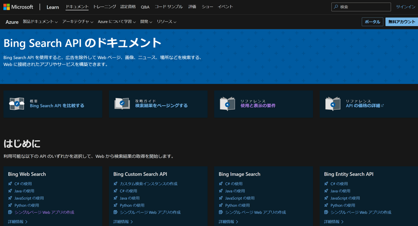The image size is (418, 226).
Task: Open the イベント menu item
Action: coord(225,7)
